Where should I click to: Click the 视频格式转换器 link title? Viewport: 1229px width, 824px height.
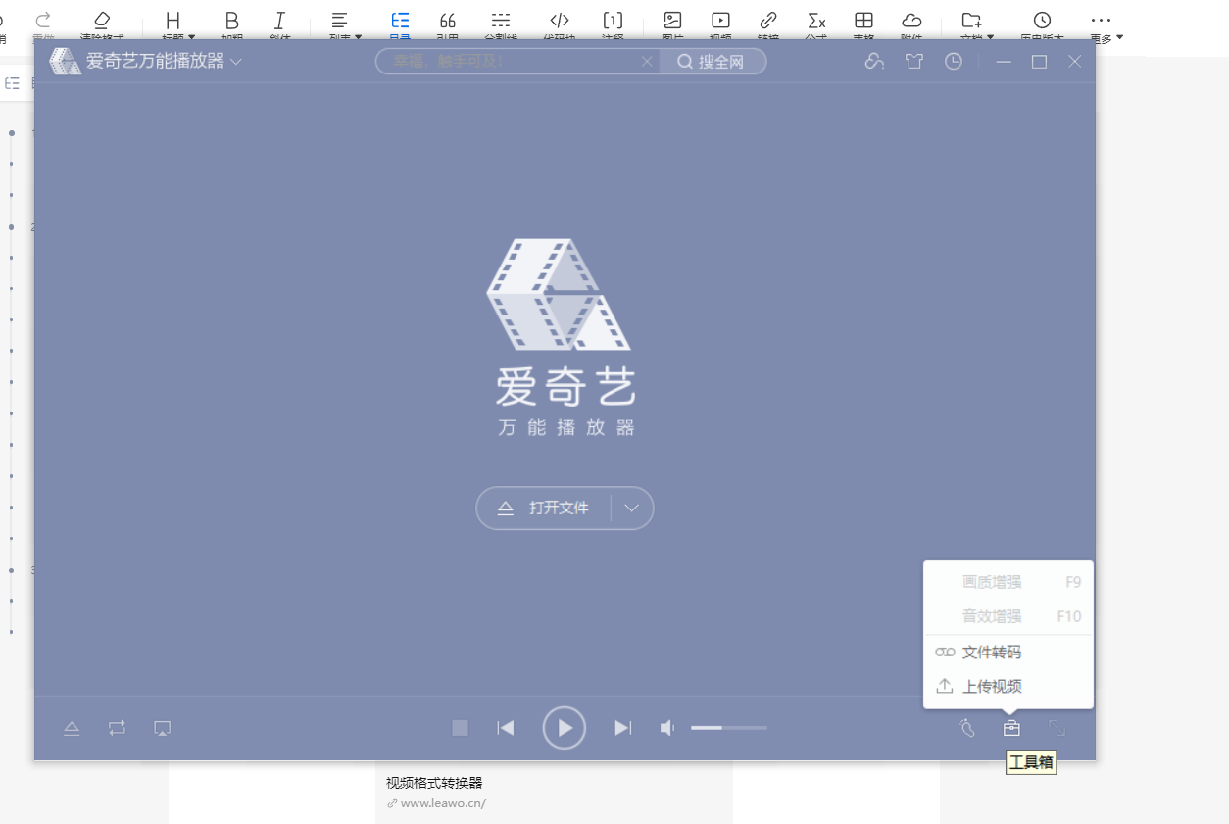pyautogui.click(x=434, y=783)
